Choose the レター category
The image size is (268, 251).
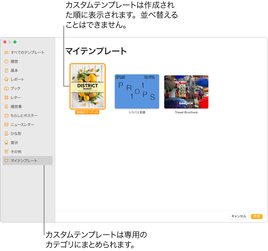[16, 98]
